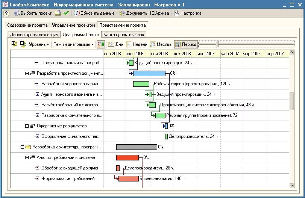The height and width of the screenshot is (198, 305).
Task: Click summary icon beside Анализ требований
Action: pyautogui.click(x=32, y=157)
